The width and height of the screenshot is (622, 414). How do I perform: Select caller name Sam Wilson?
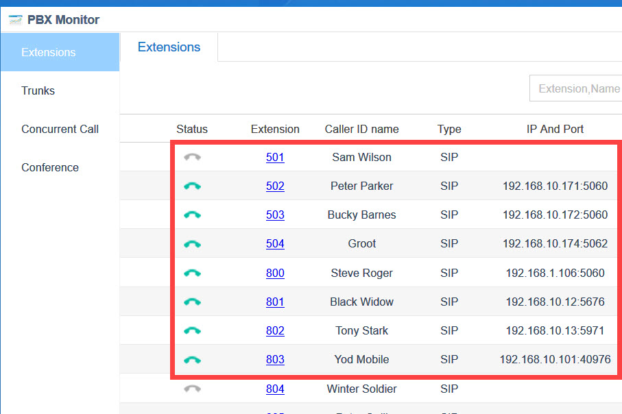click(362, 157)
